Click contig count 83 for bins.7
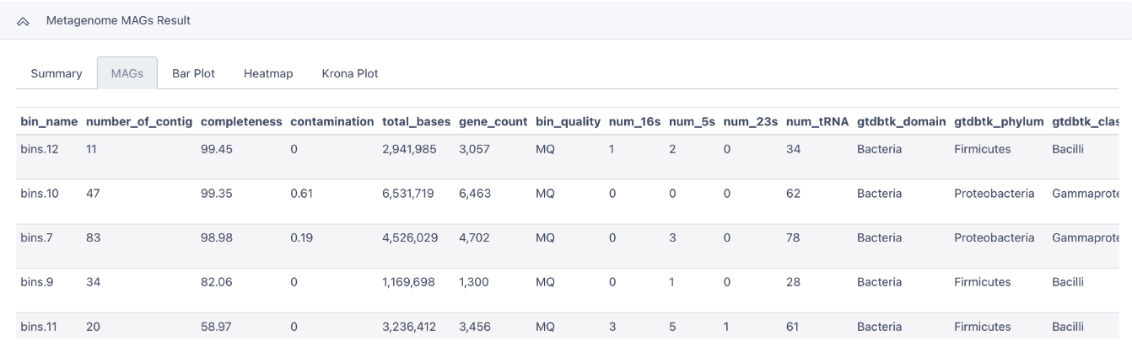1132x352 pixels. (94, 238)
